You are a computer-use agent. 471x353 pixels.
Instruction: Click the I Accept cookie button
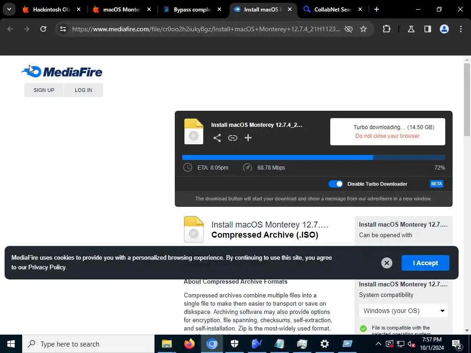(425, 263)
